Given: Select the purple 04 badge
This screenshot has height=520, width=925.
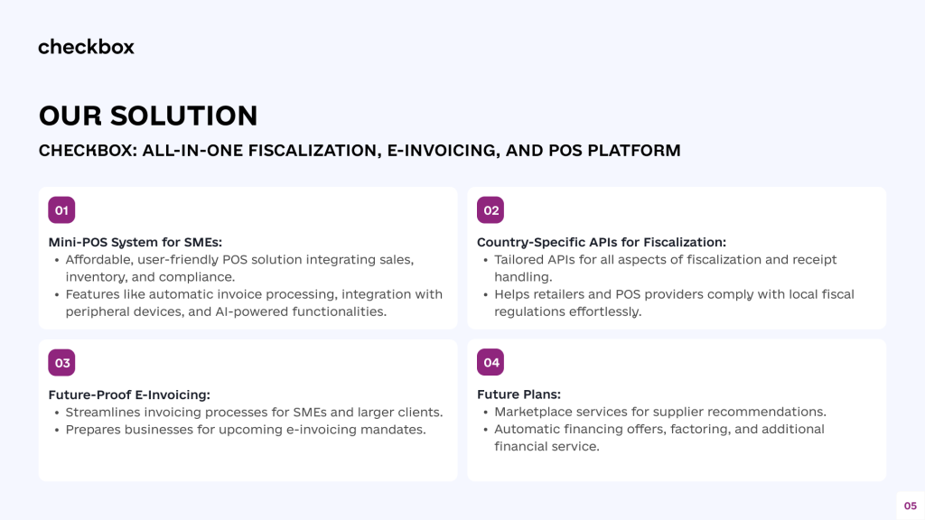Looking at the screenshot, I should pyautogui.click(x=491, y=363).
